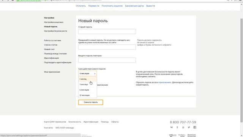Click the phone number 8 800 707-77-59

183,122
